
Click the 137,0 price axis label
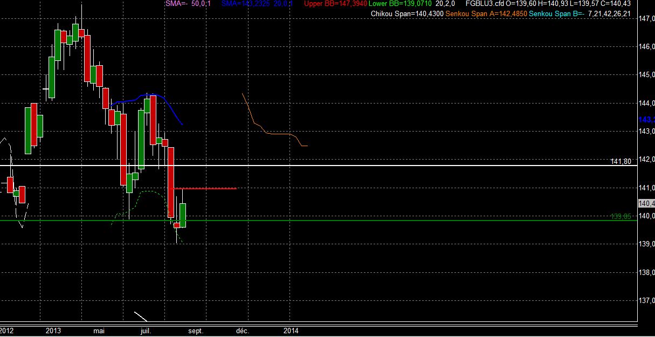[x=646, y=300]
